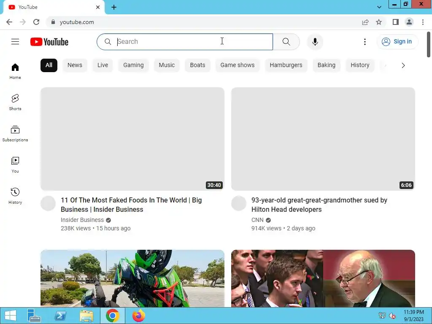Start voice search with microphone icon
The width and height of the screenshot is (432, 324).
pyautogui.click(x=315, y=42)
